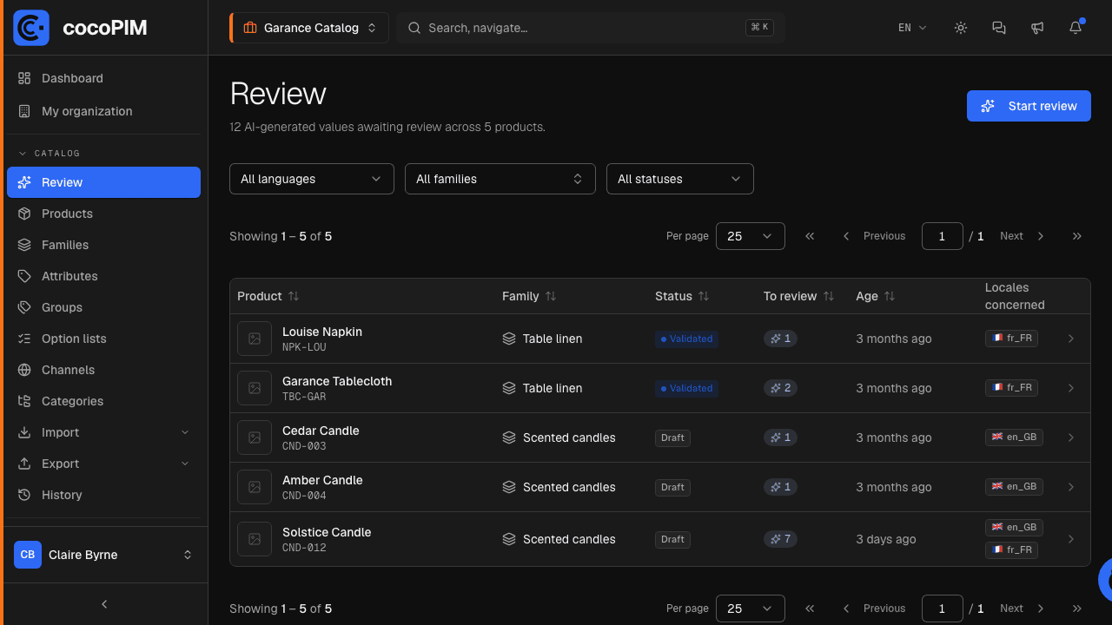Click the top page number input

942,236
